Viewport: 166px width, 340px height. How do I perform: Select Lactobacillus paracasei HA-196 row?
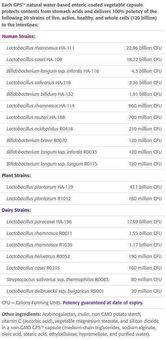(82, 221)
